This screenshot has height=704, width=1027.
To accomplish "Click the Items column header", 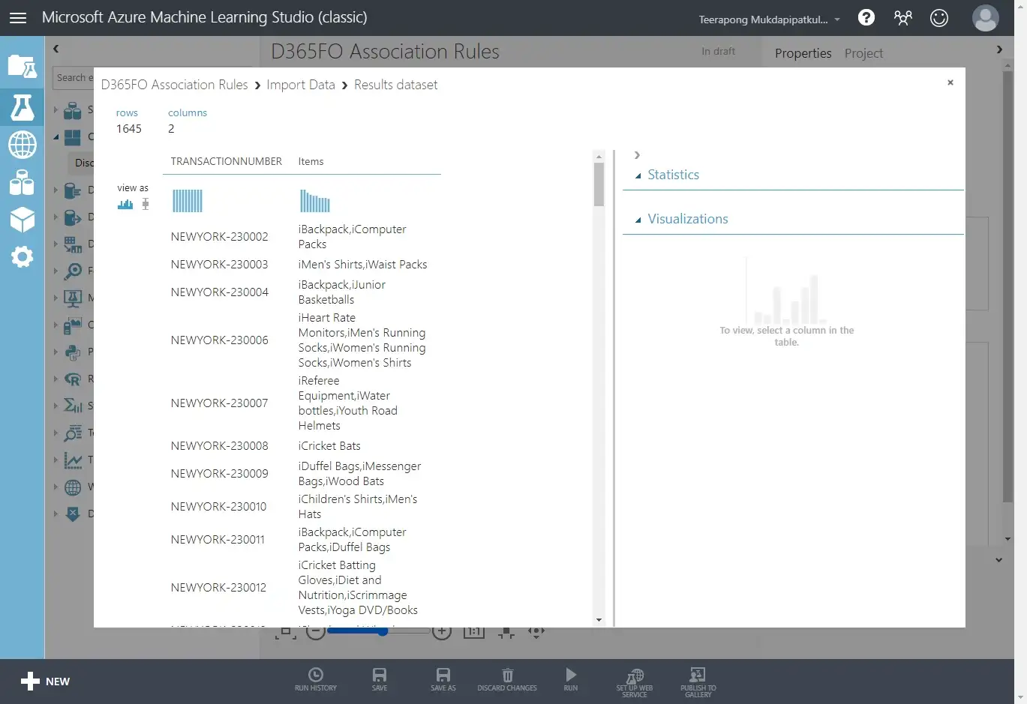I will point(311,161).
